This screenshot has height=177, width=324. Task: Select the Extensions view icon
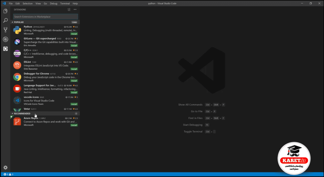(x=5, y=49)
